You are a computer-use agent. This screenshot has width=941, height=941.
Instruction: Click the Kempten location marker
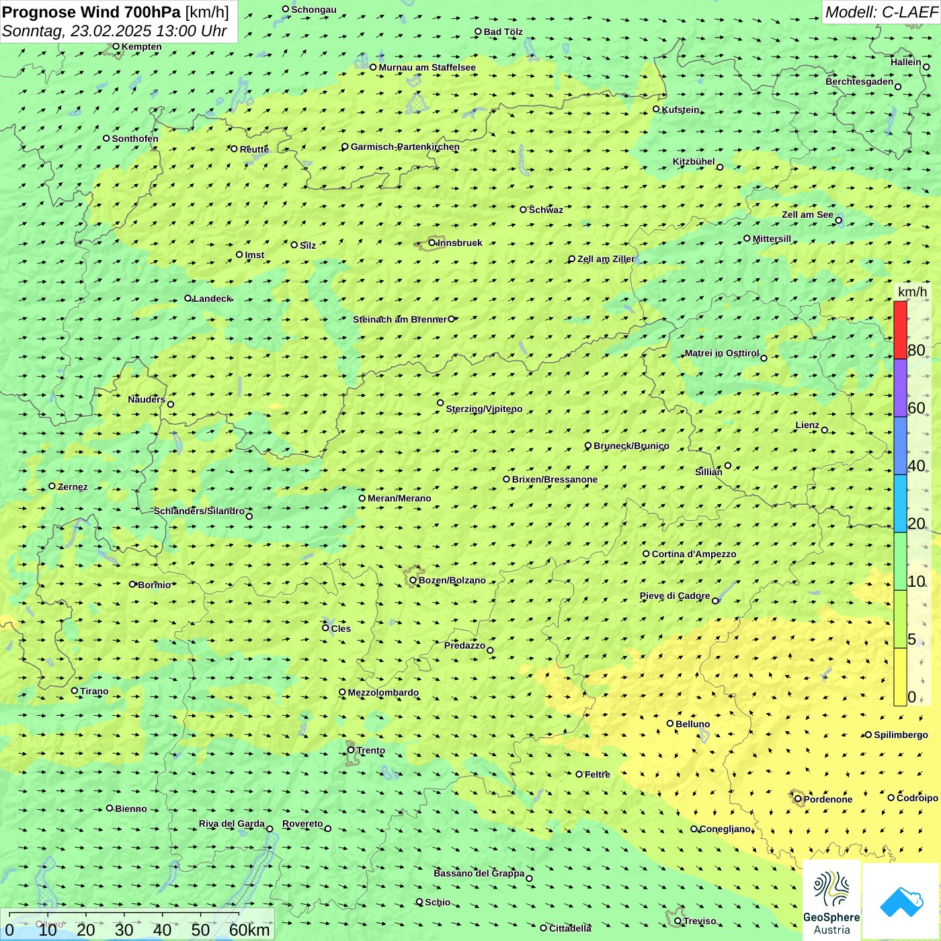[x=116, y=46]
